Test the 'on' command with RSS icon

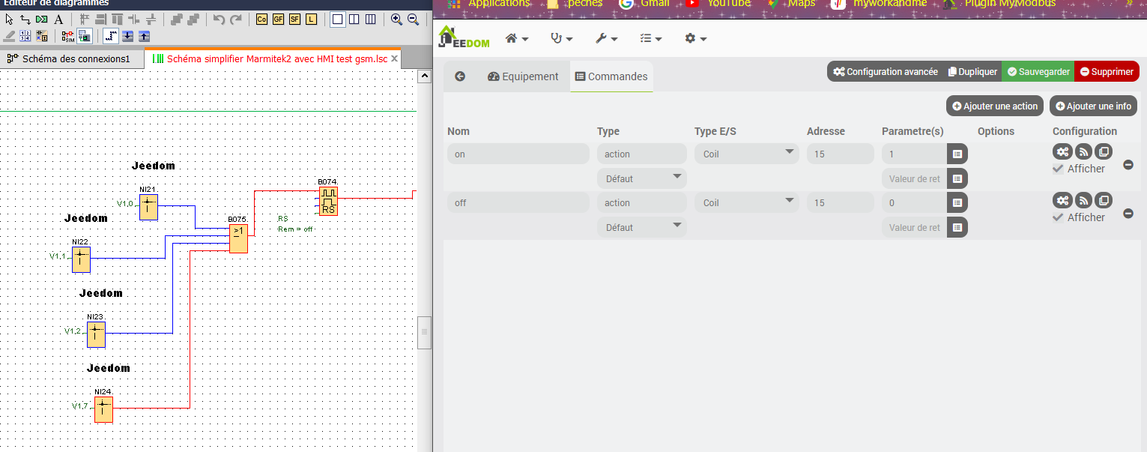[1083, 151]
